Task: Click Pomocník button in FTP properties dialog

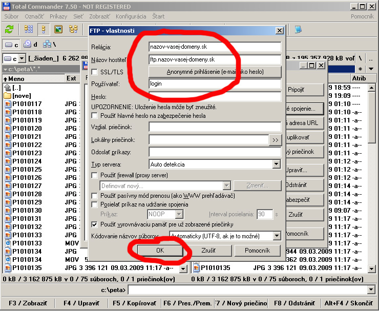Action: [258, 251]
